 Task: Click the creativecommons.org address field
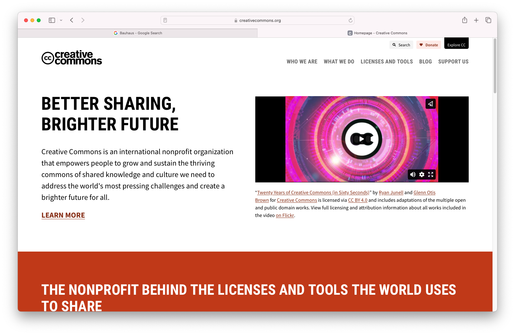pyautogui.click(x=257, y=20)
